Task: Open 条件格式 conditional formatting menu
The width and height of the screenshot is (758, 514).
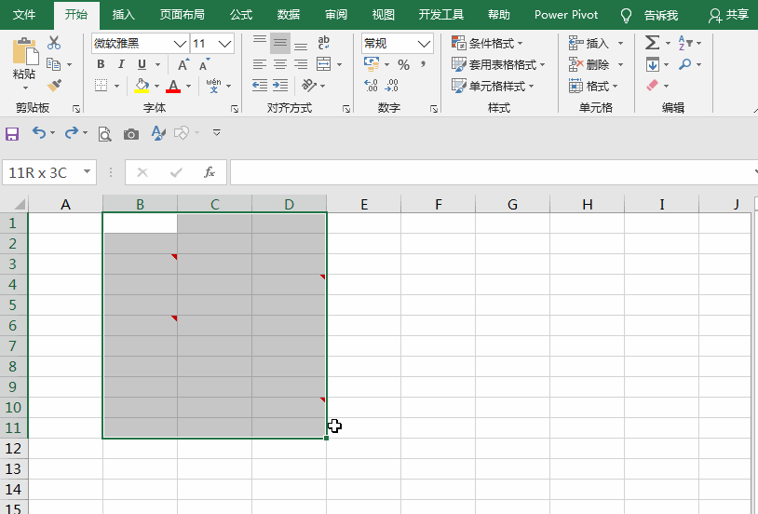Action: click(x=487, y=43)
